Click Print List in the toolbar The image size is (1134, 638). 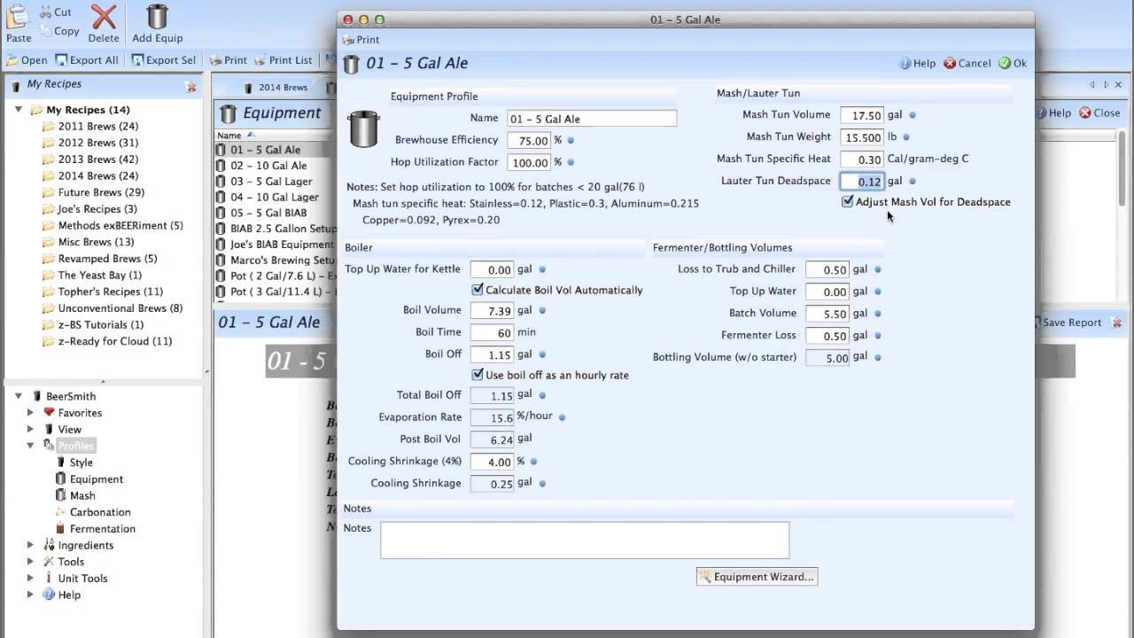283,60
